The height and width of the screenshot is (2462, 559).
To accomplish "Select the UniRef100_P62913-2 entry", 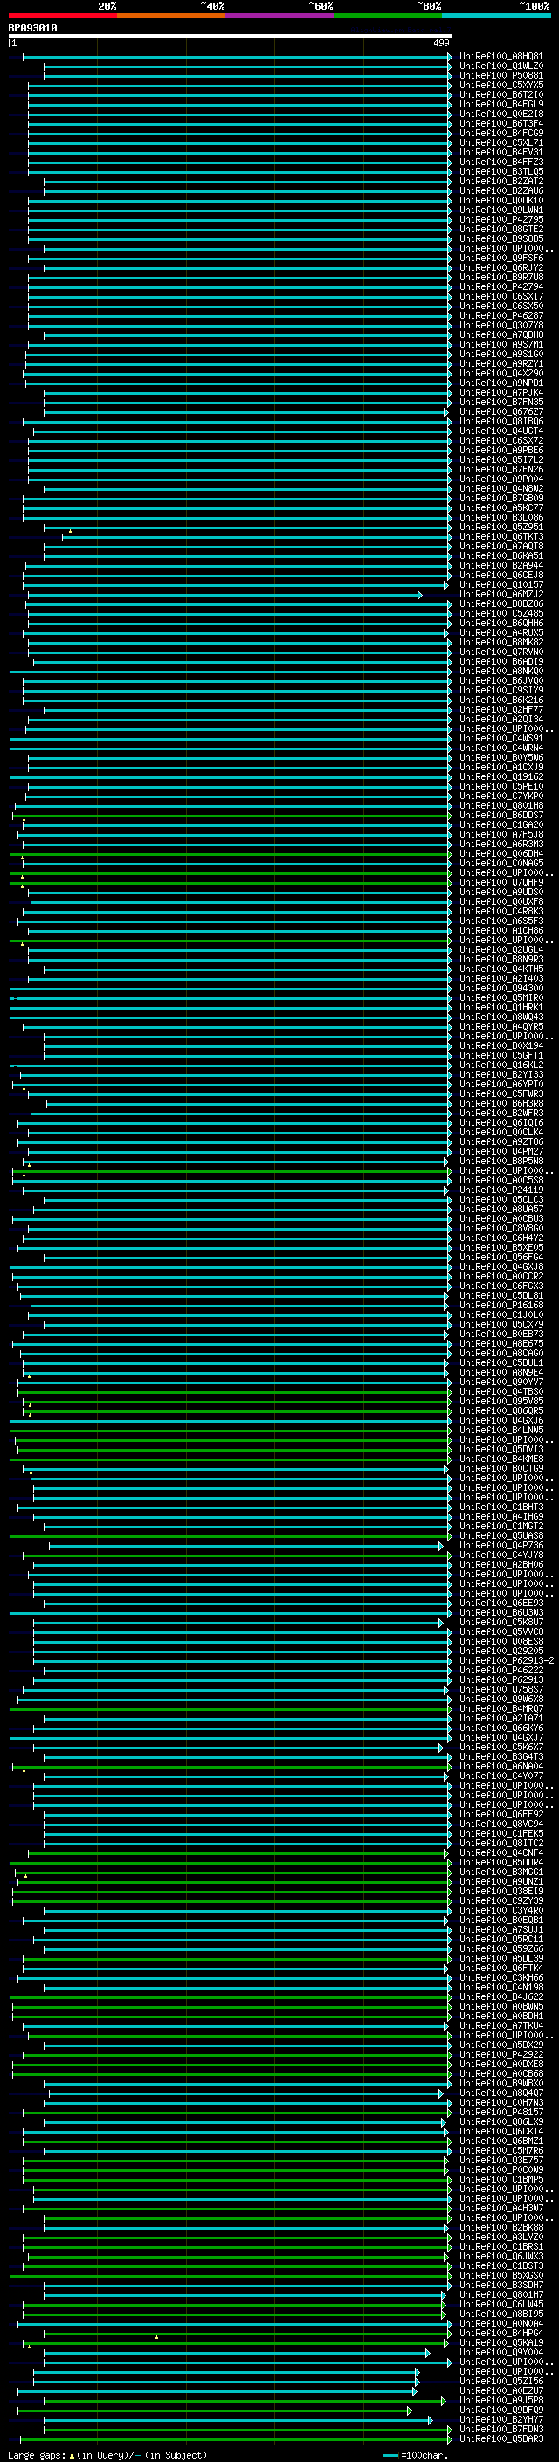I will click(x=507, y=1660).
